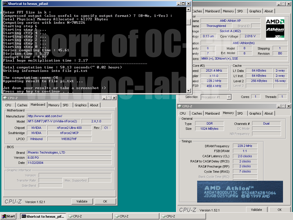
Task: Click CAS# Latency 2.0 clocks value
Action: coord(245,156)
